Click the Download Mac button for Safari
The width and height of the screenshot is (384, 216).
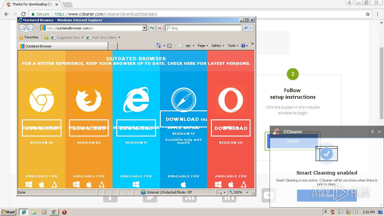[x=183, y=119]
